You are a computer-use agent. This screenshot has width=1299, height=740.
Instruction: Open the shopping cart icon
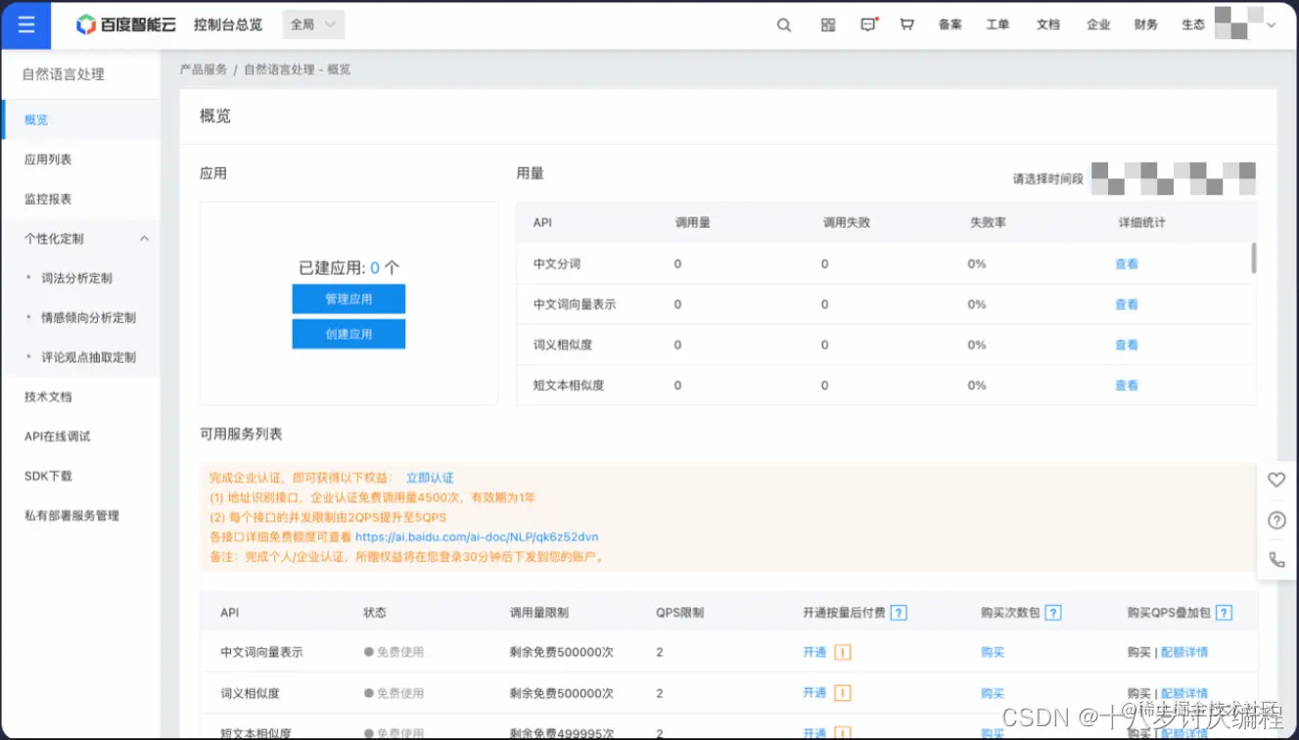coord(906,24)
